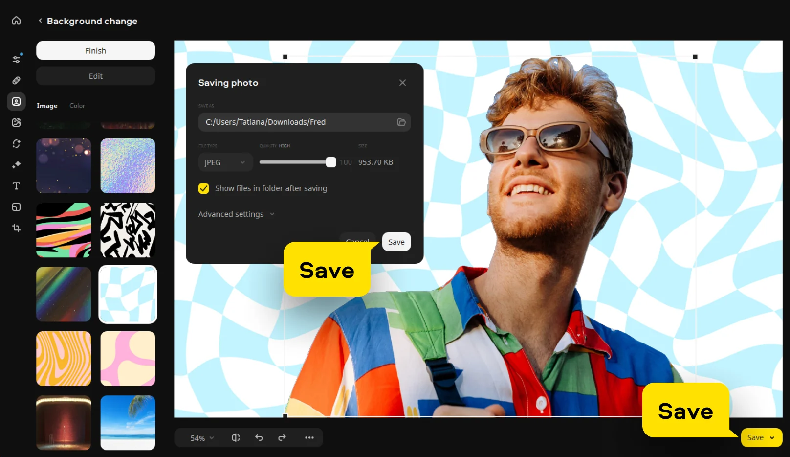Screen dimensions: 790x457
Task: Select the Crop tool
Action: [16, 228]
